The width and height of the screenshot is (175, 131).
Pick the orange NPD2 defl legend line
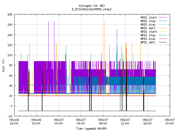click(x=163, y=28)
